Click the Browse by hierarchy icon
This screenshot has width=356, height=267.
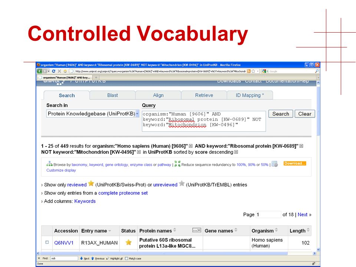click(x=49, y=164)
